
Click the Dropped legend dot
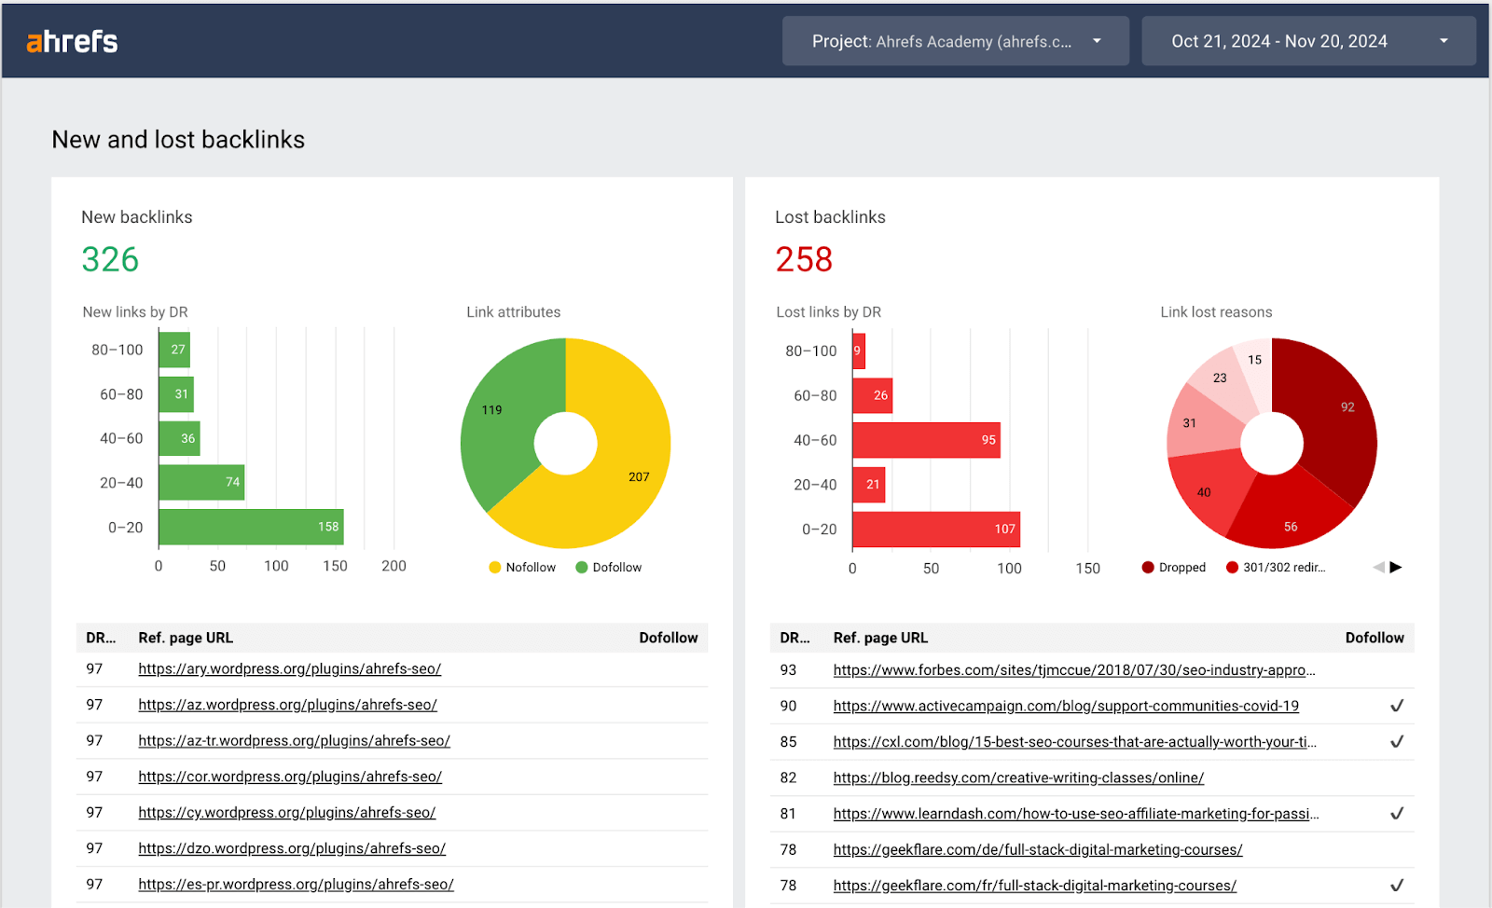pos(1147,567)
